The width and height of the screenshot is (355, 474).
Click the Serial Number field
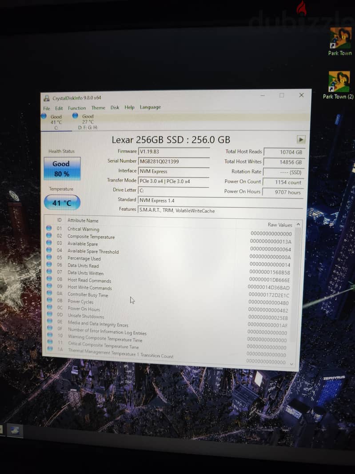coord(174,161)
